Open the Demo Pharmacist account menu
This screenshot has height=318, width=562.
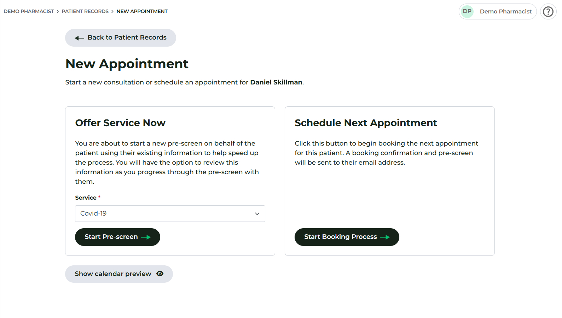coord(505,12)
